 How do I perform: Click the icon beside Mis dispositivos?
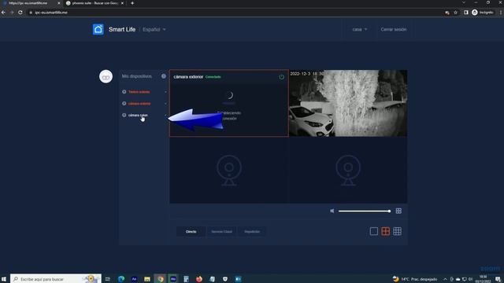tap(164, 76)
